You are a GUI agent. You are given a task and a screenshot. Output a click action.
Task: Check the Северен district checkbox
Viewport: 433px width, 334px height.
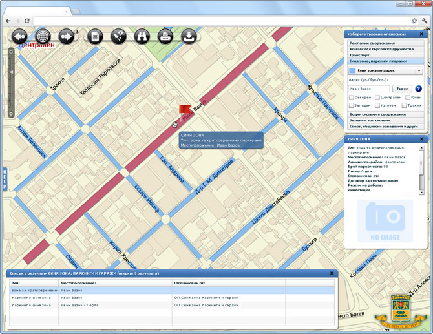tap(352, 97)
